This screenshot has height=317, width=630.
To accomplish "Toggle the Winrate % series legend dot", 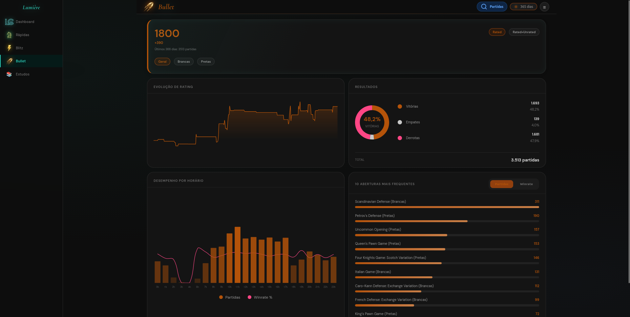I will coord(249,297).
